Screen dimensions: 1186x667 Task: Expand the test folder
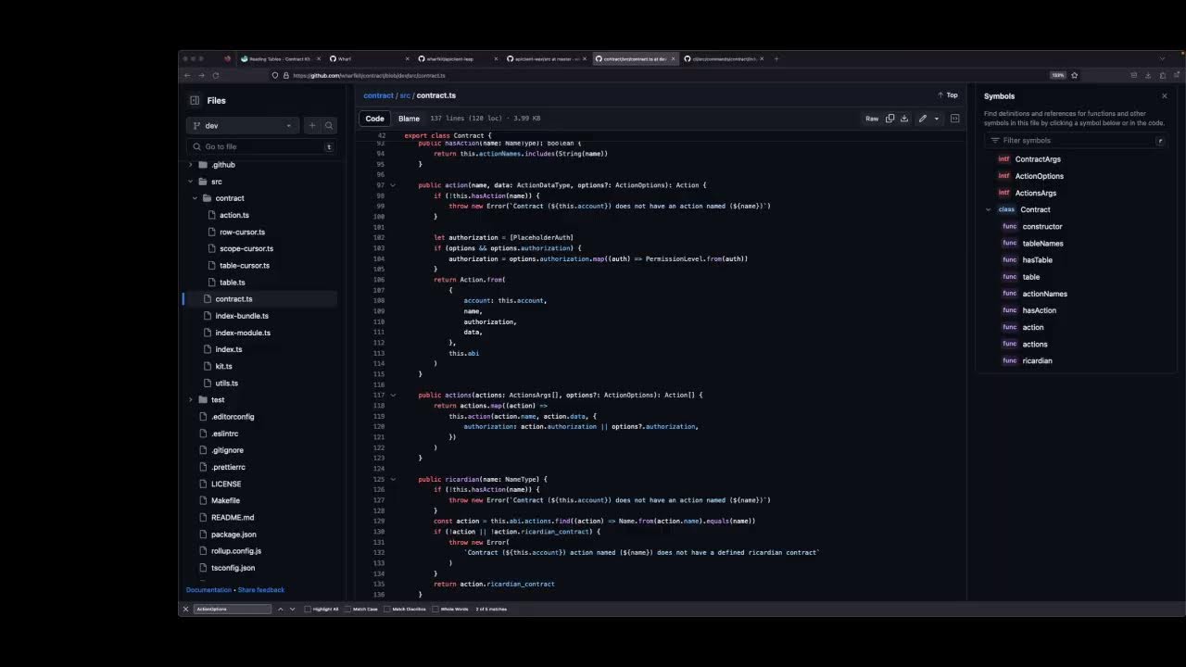pos(191,399)
